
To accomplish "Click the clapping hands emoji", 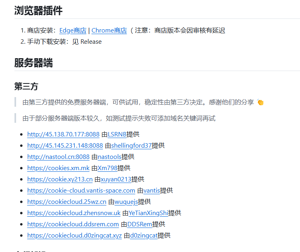I will tap(261, 102).
